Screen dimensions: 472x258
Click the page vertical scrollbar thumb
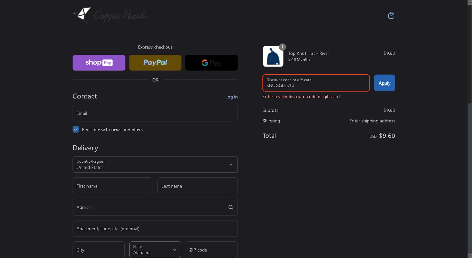coord(469,54)
